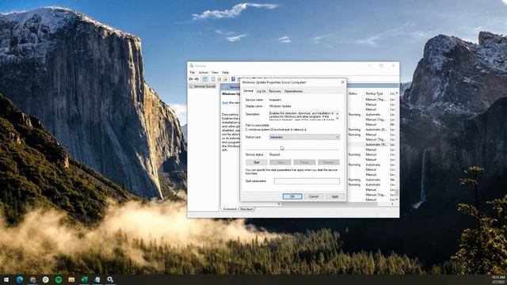
Task: Open the View menu in Services
Action: click(215, 72)
